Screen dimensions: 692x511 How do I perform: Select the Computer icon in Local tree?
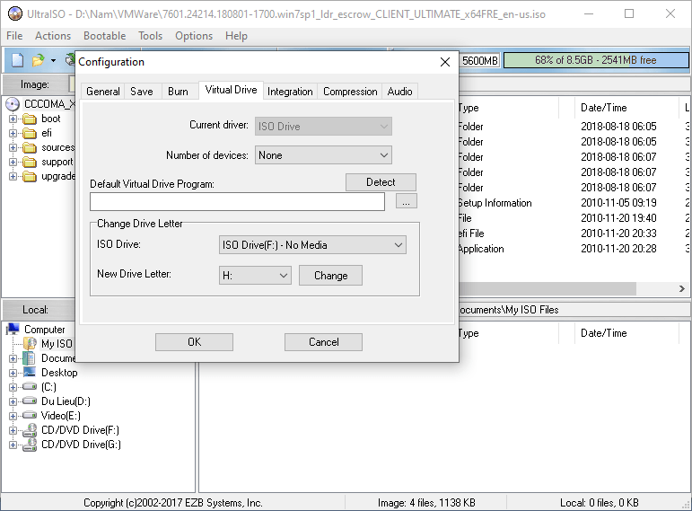pyautogui.click(x=13, y=329)
